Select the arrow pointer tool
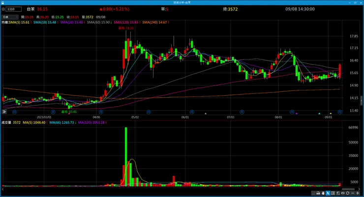Screen dimensions: 364x197 pos(328,193)
